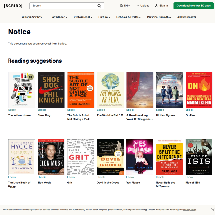Open the Yes Please book cover
Screen dimensions: 215x215
click(x=140, y=157)
